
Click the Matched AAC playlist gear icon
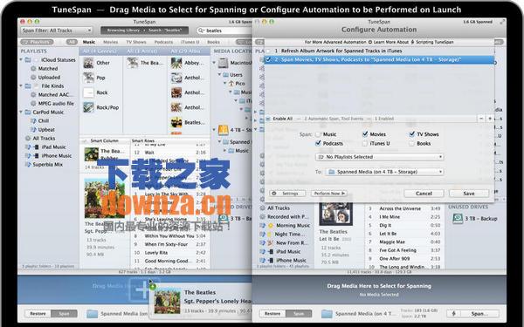(33, 94)
